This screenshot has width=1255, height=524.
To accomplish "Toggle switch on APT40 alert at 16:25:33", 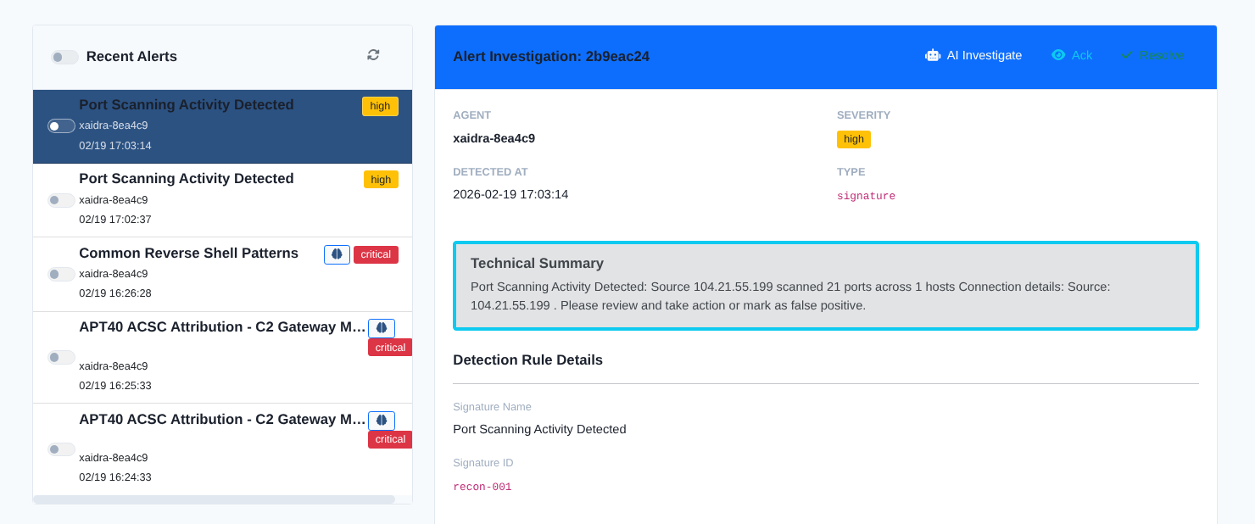I will [x=61, y=357].
